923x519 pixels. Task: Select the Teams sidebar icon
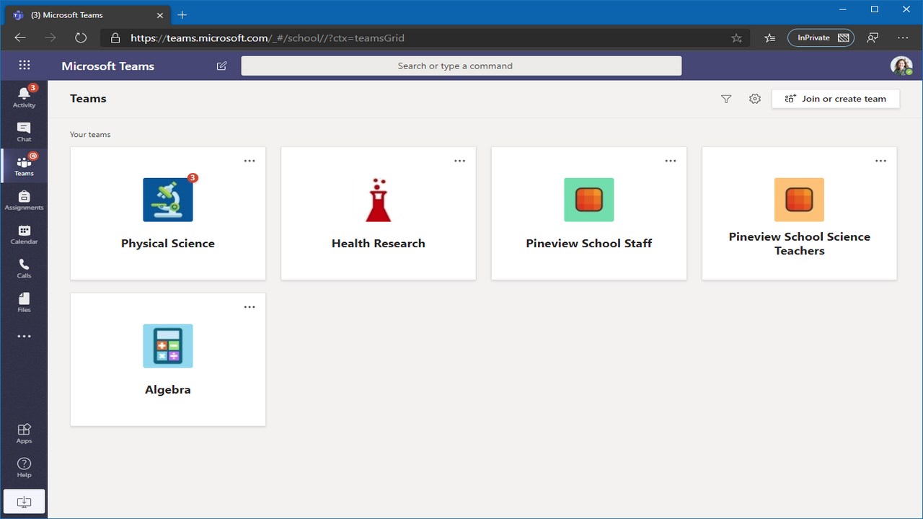click(24, 166)
